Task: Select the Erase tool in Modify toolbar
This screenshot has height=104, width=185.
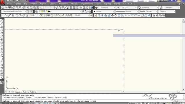Action: pyautogui.click(x=96, y=15)
